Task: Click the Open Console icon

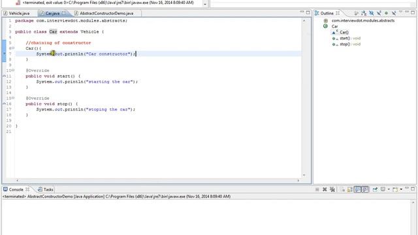Action: pos(395,189)
